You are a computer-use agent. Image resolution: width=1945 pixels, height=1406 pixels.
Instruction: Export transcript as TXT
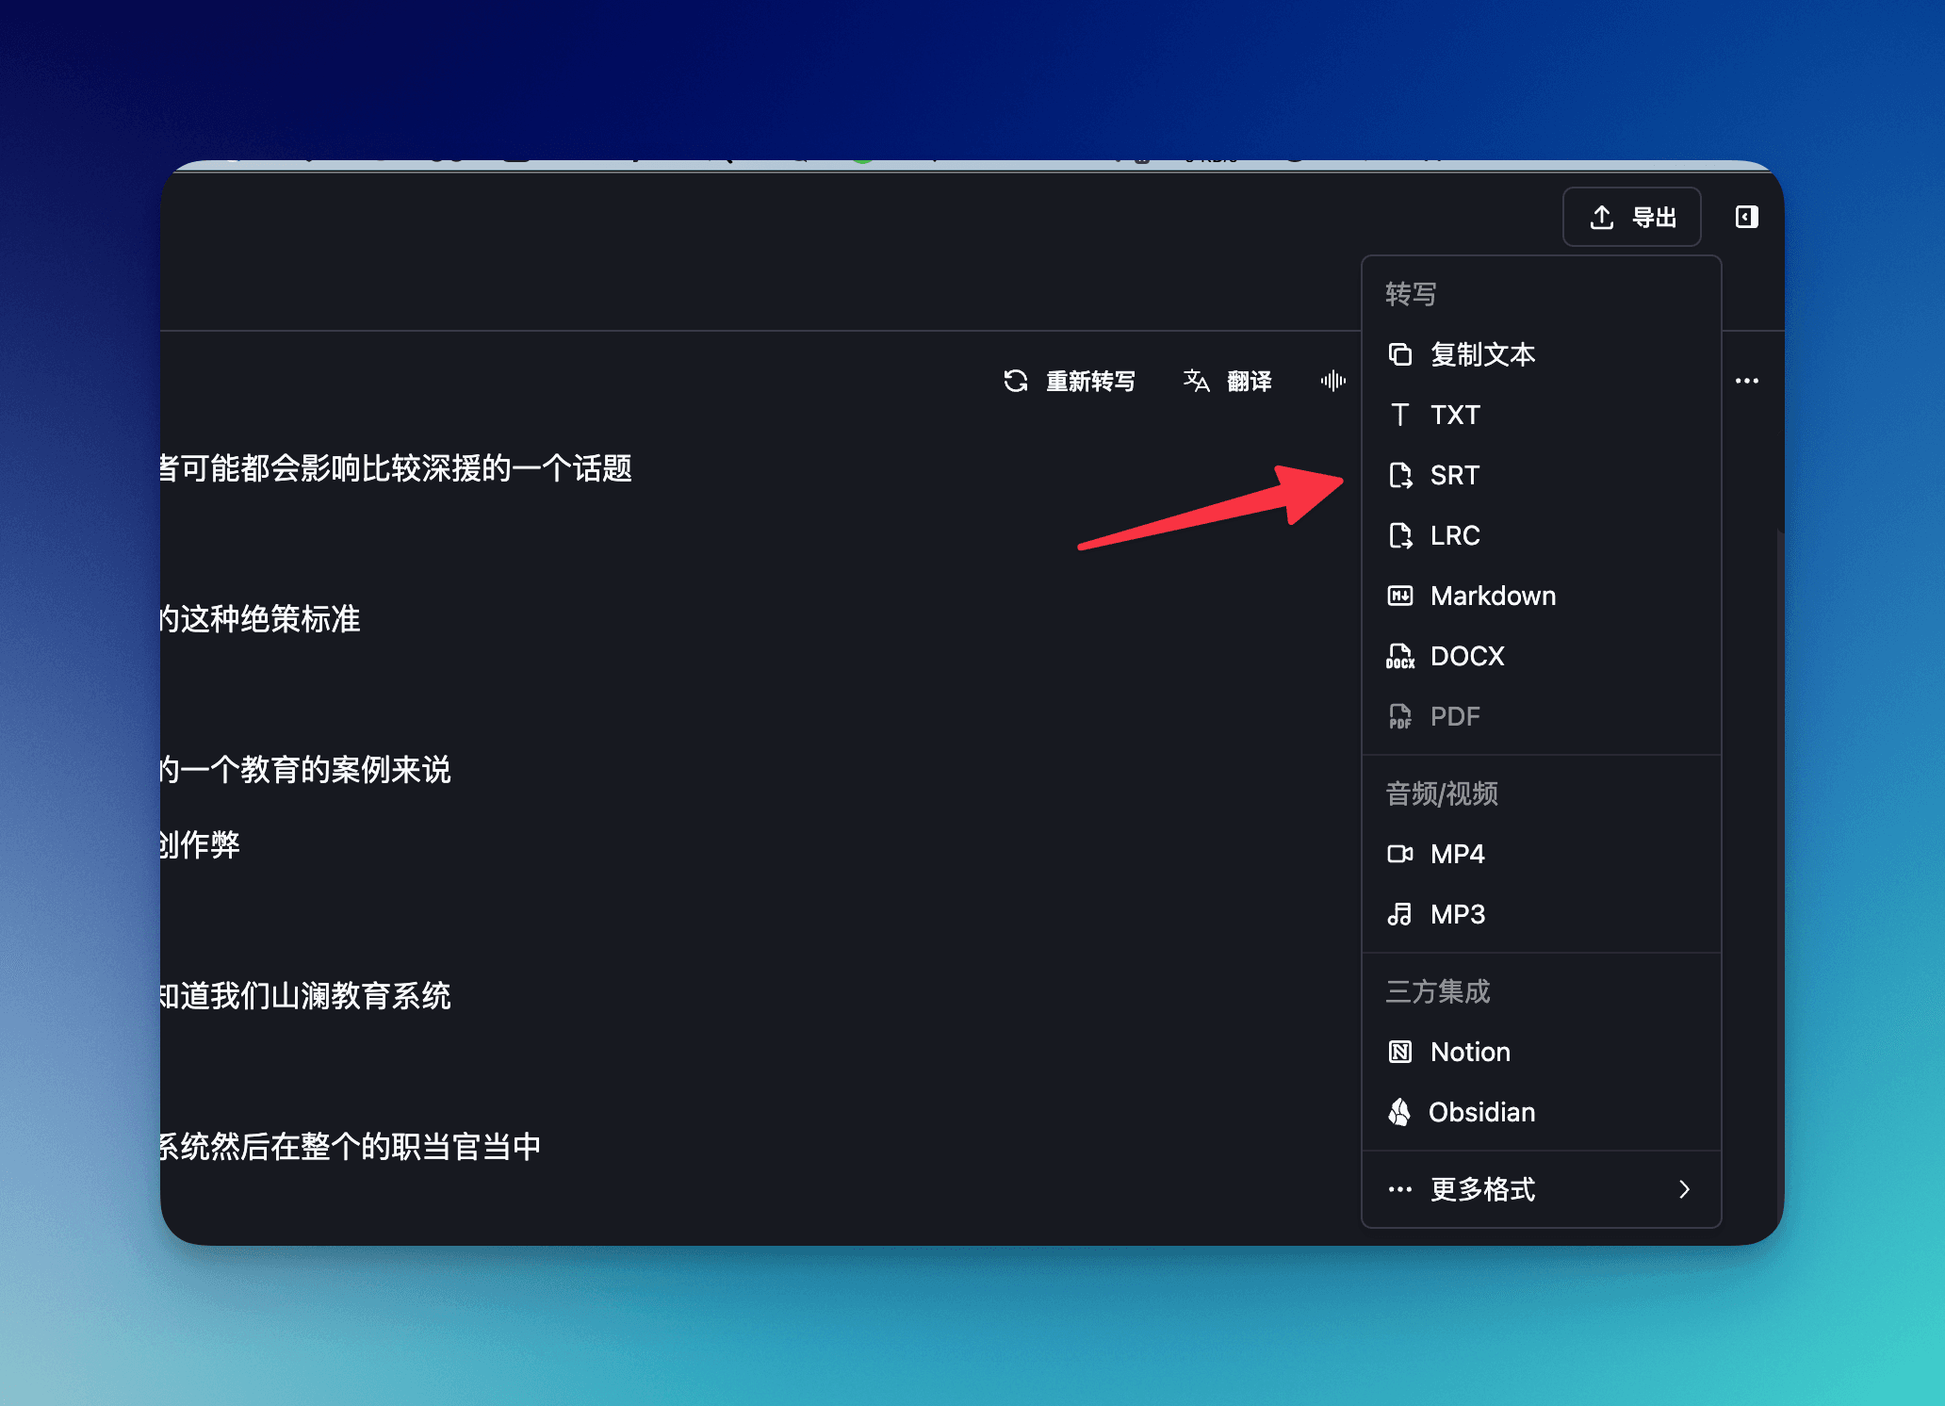[1542, 415]
